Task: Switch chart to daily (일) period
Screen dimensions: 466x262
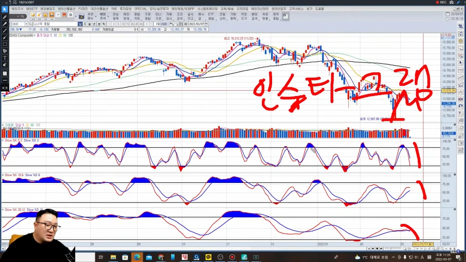Action: coord(80,24)
